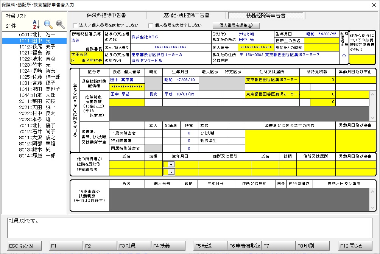
Task: Click F6:申告書取込 button
Action: [x=245, y=246]
